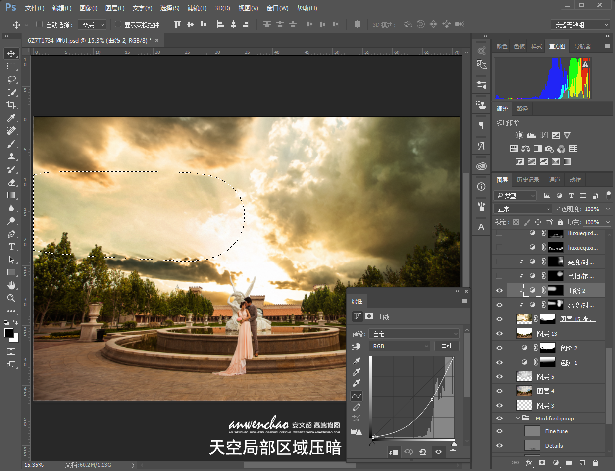Click the 自动 curves button

447,346
